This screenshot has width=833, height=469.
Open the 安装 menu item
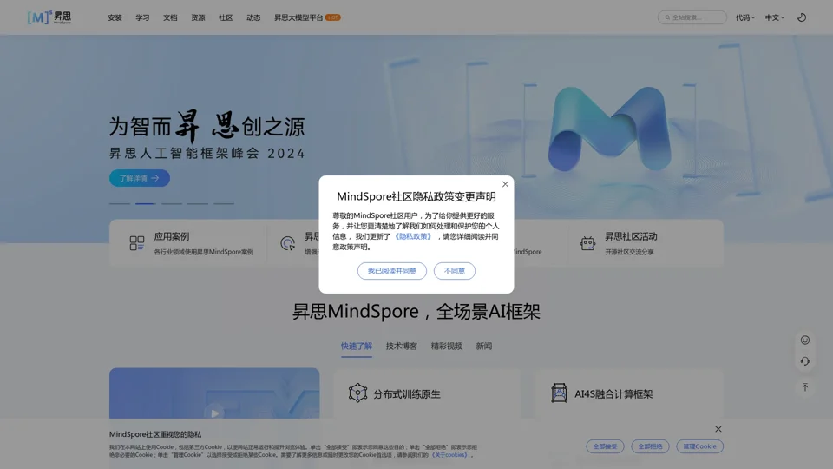pos(115,17)
